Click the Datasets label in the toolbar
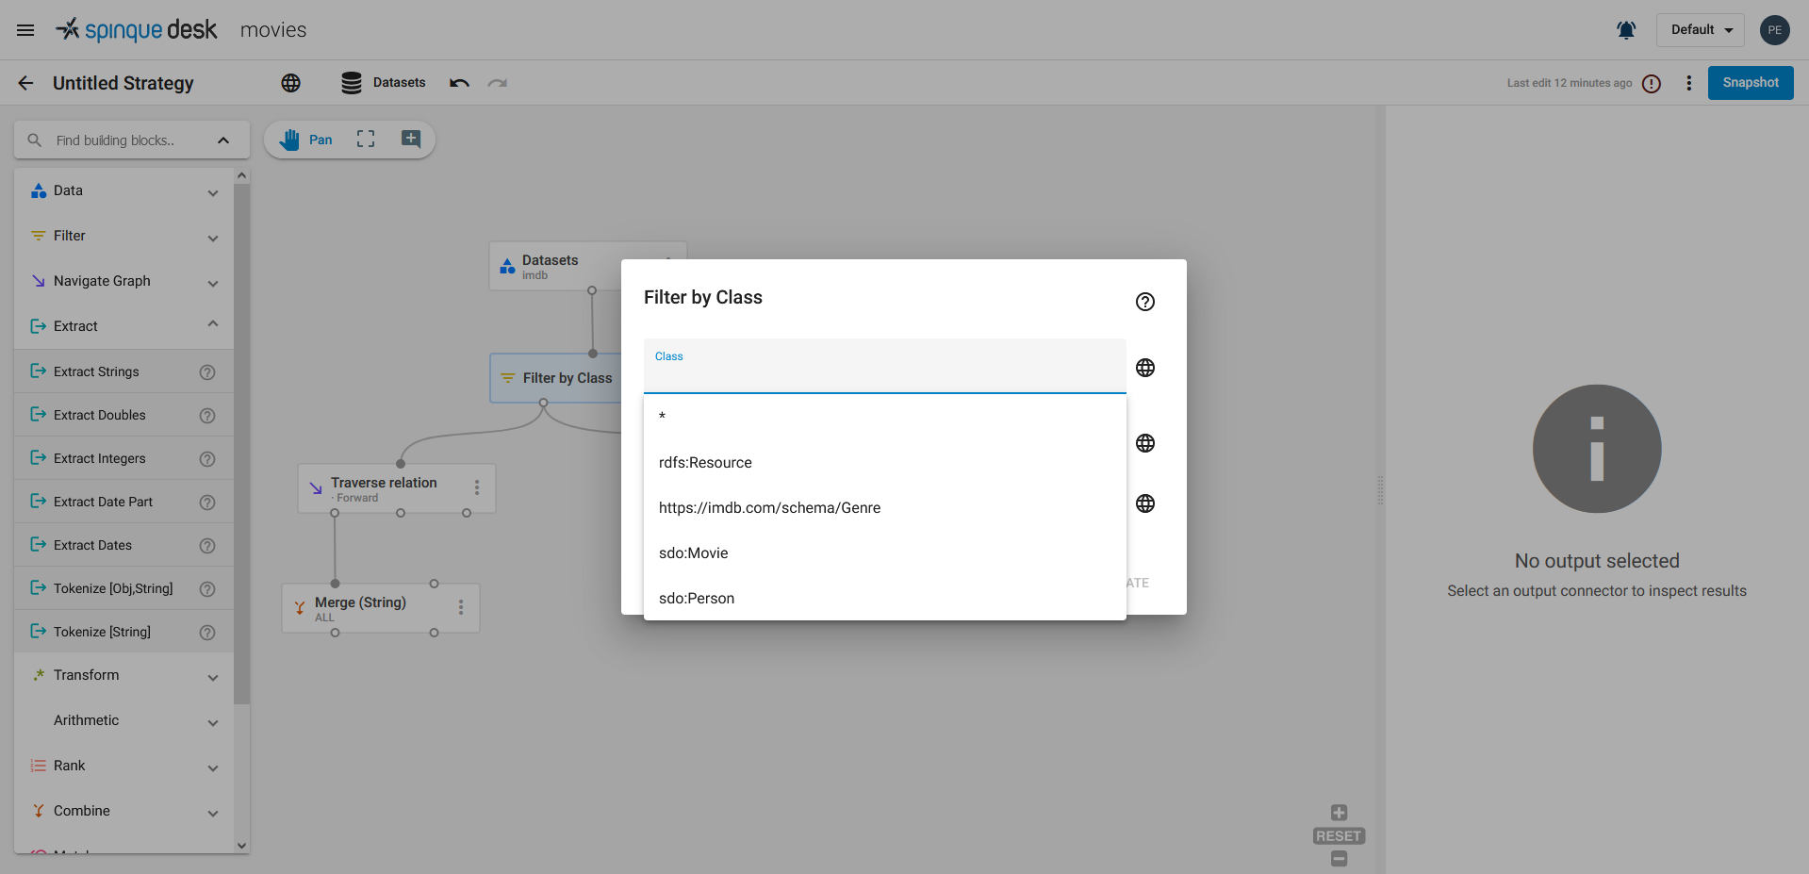This screenshot has width=1809, height=874. [x=399, y=83]
